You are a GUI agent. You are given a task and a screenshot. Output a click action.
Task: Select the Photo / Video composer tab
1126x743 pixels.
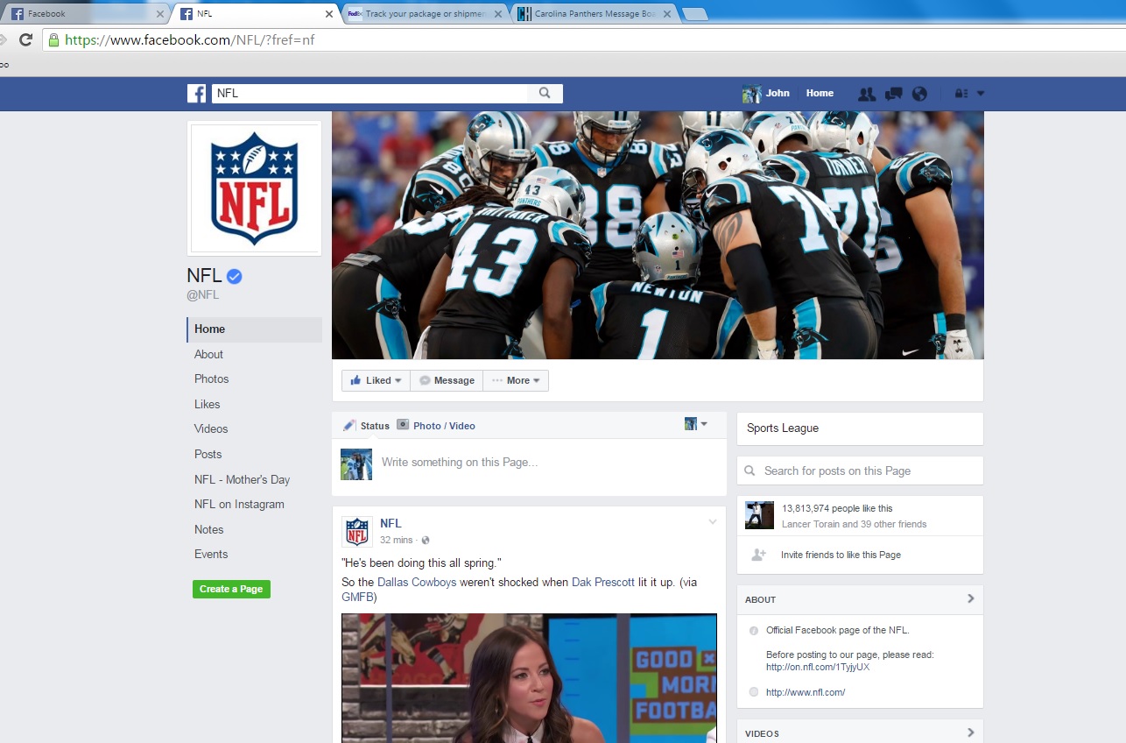coord(436,426)
